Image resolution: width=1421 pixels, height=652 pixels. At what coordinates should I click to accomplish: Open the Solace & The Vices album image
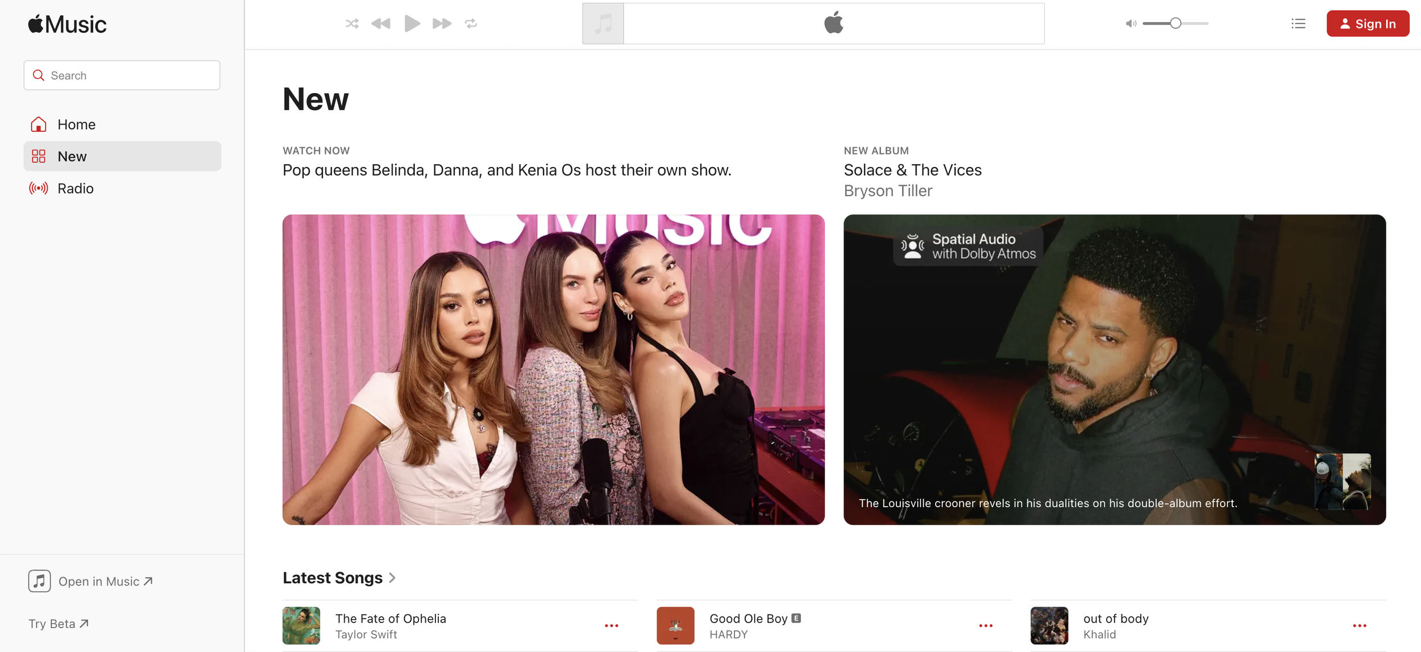coord(1114,369)
